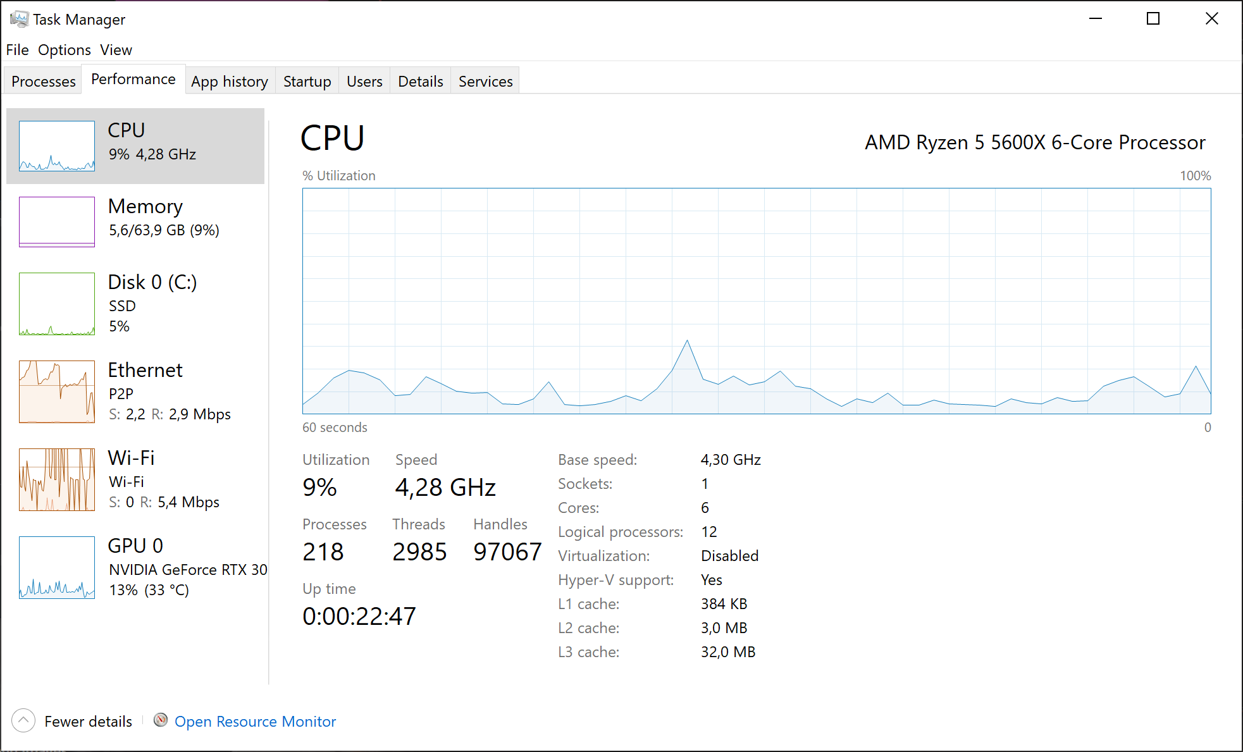The image size is (1243, 752).
Task: Open the View menu
Action: click(x=116, y=50)
